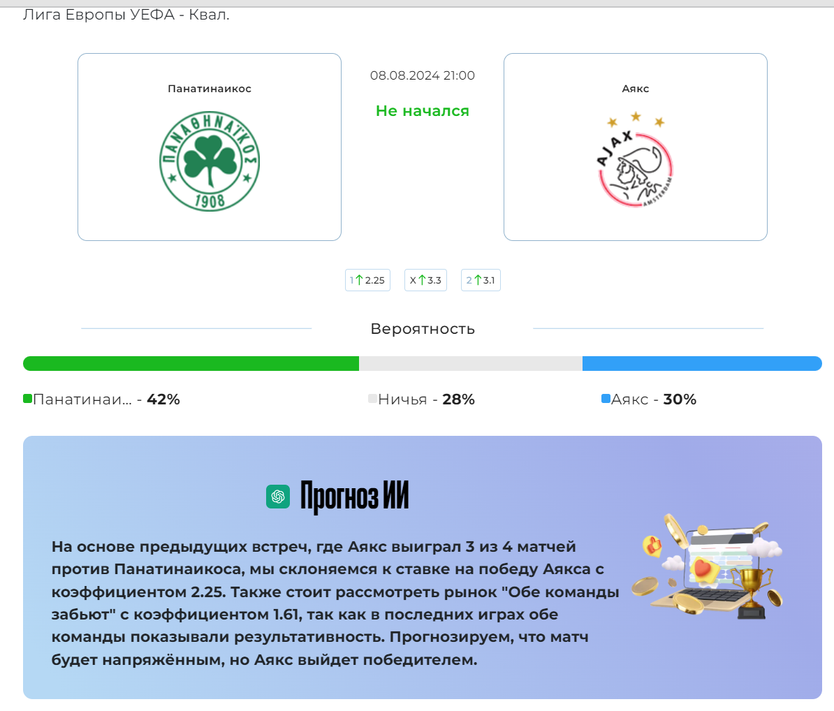Click the grey legend square for Ничья
The height and width of the screenshot is (711, 834).
click(x=372, y=399)
